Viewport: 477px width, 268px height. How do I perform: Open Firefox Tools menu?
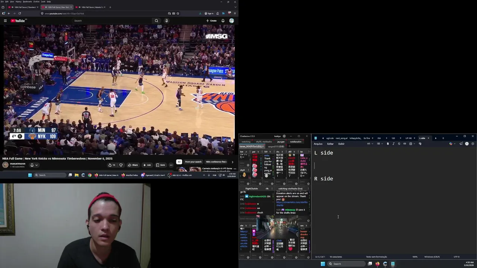point(43,1)
